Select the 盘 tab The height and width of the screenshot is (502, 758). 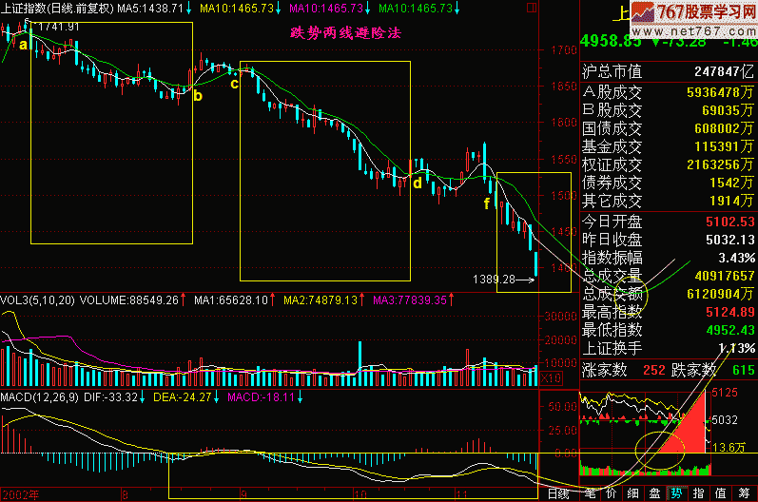(x=654, y=493)
